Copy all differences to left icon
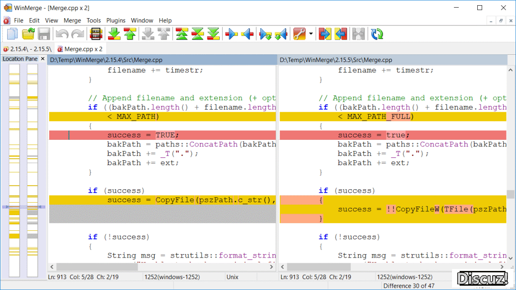 tap(341, 34)
